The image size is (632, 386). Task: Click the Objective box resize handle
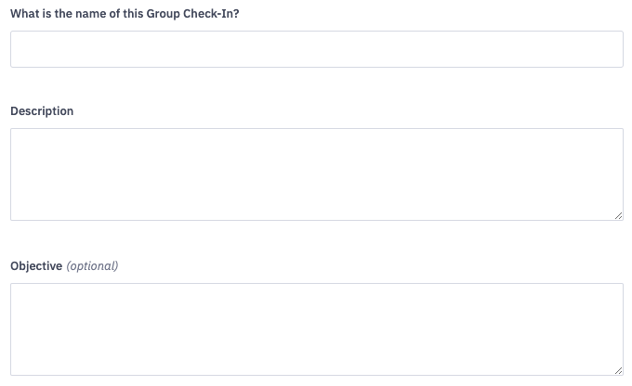click(x=618, y=370)
